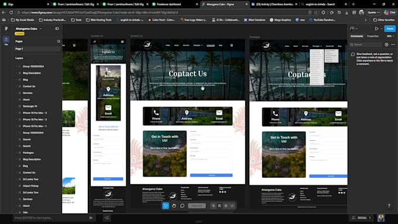Click the blue Share button
Viewport: 398px width, 224px height.
tap(390, 29)
